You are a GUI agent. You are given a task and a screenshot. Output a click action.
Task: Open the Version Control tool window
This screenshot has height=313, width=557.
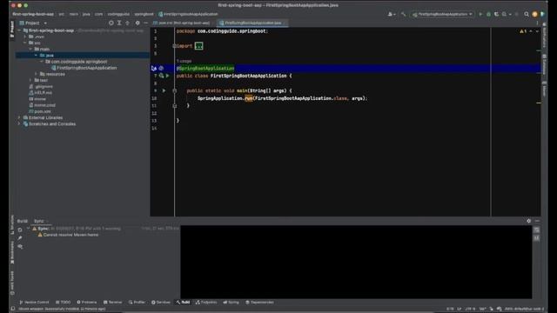(x=34, y=303)
